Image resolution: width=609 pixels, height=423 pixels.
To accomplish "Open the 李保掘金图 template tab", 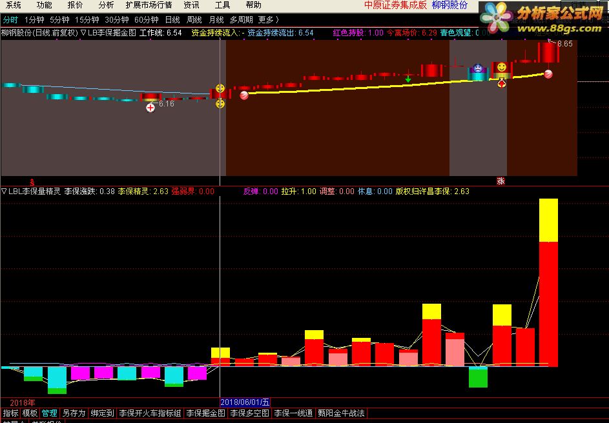I will (x=205, y=413).
